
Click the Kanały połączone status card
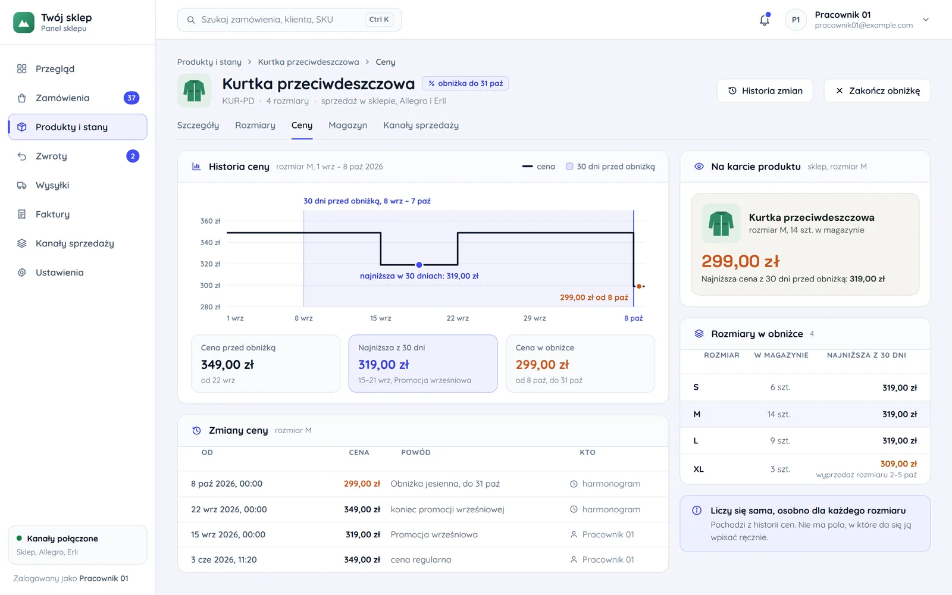pos(77,544)
